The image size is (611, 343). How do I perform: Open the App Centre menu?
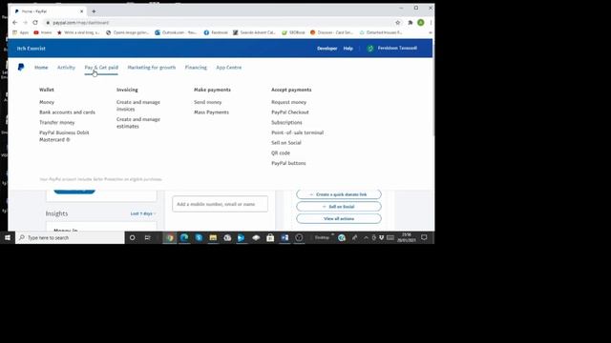(x=229, y=68)
